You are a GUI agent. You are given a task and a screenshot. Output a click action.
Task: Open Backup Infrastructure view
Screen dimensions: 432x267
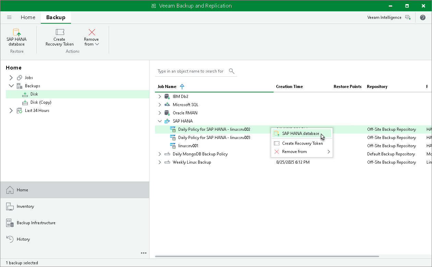pos(75,223)
